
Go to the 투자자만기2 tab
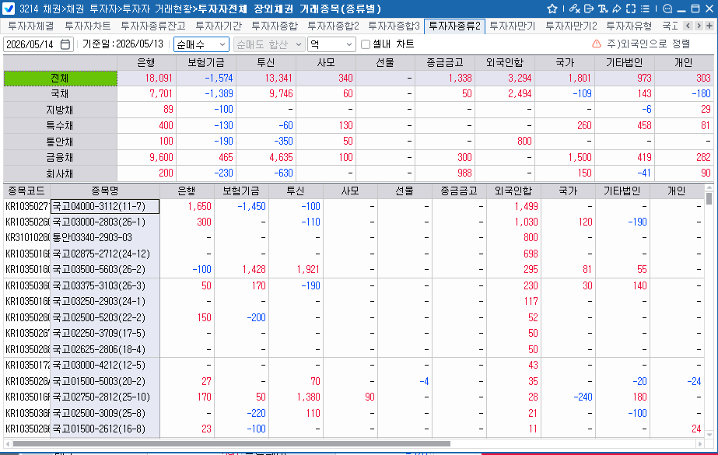pyautogui.click(x=571, y=26)
